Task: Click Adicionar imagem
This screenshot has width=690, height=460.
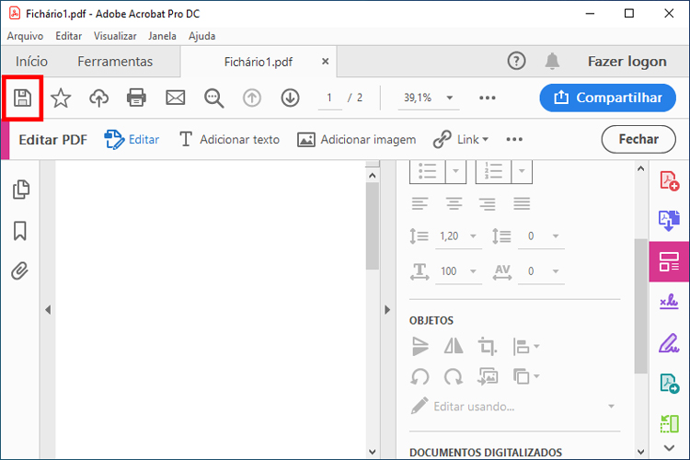Action: click(356, 140)
